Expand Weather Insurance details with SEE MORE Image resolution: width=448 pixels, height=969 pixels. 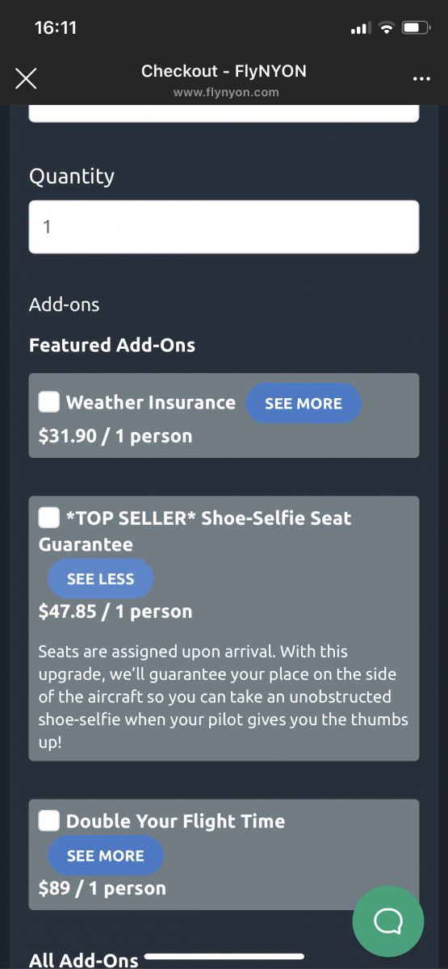point(304,403)
